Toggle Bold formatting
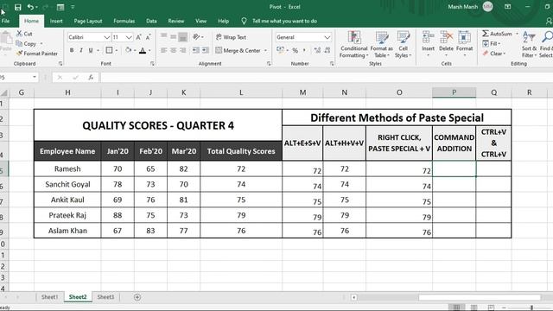This screenshot has height=311, width=553. (72, 50)
